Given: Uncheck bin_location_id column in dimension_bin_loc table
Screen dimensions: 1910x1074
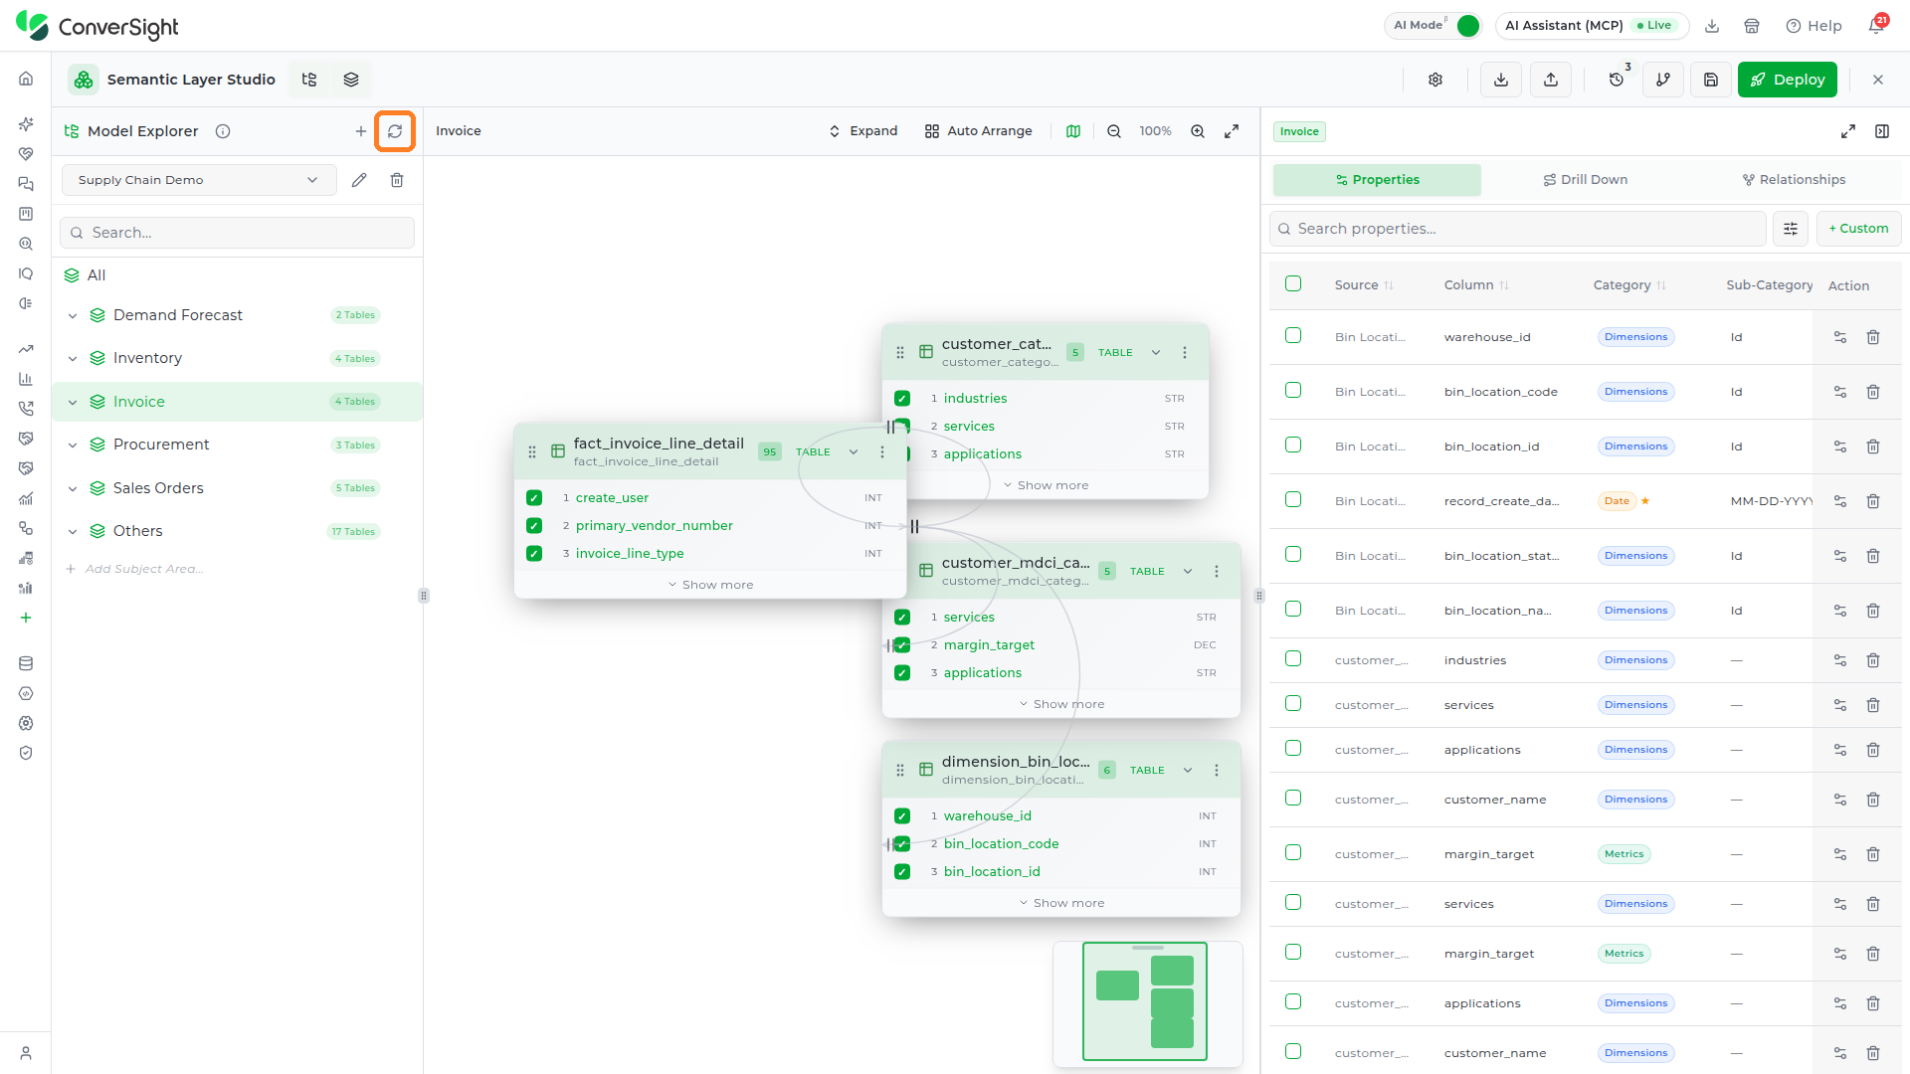Looking at the screenshot, I should [x=902, y=872].
